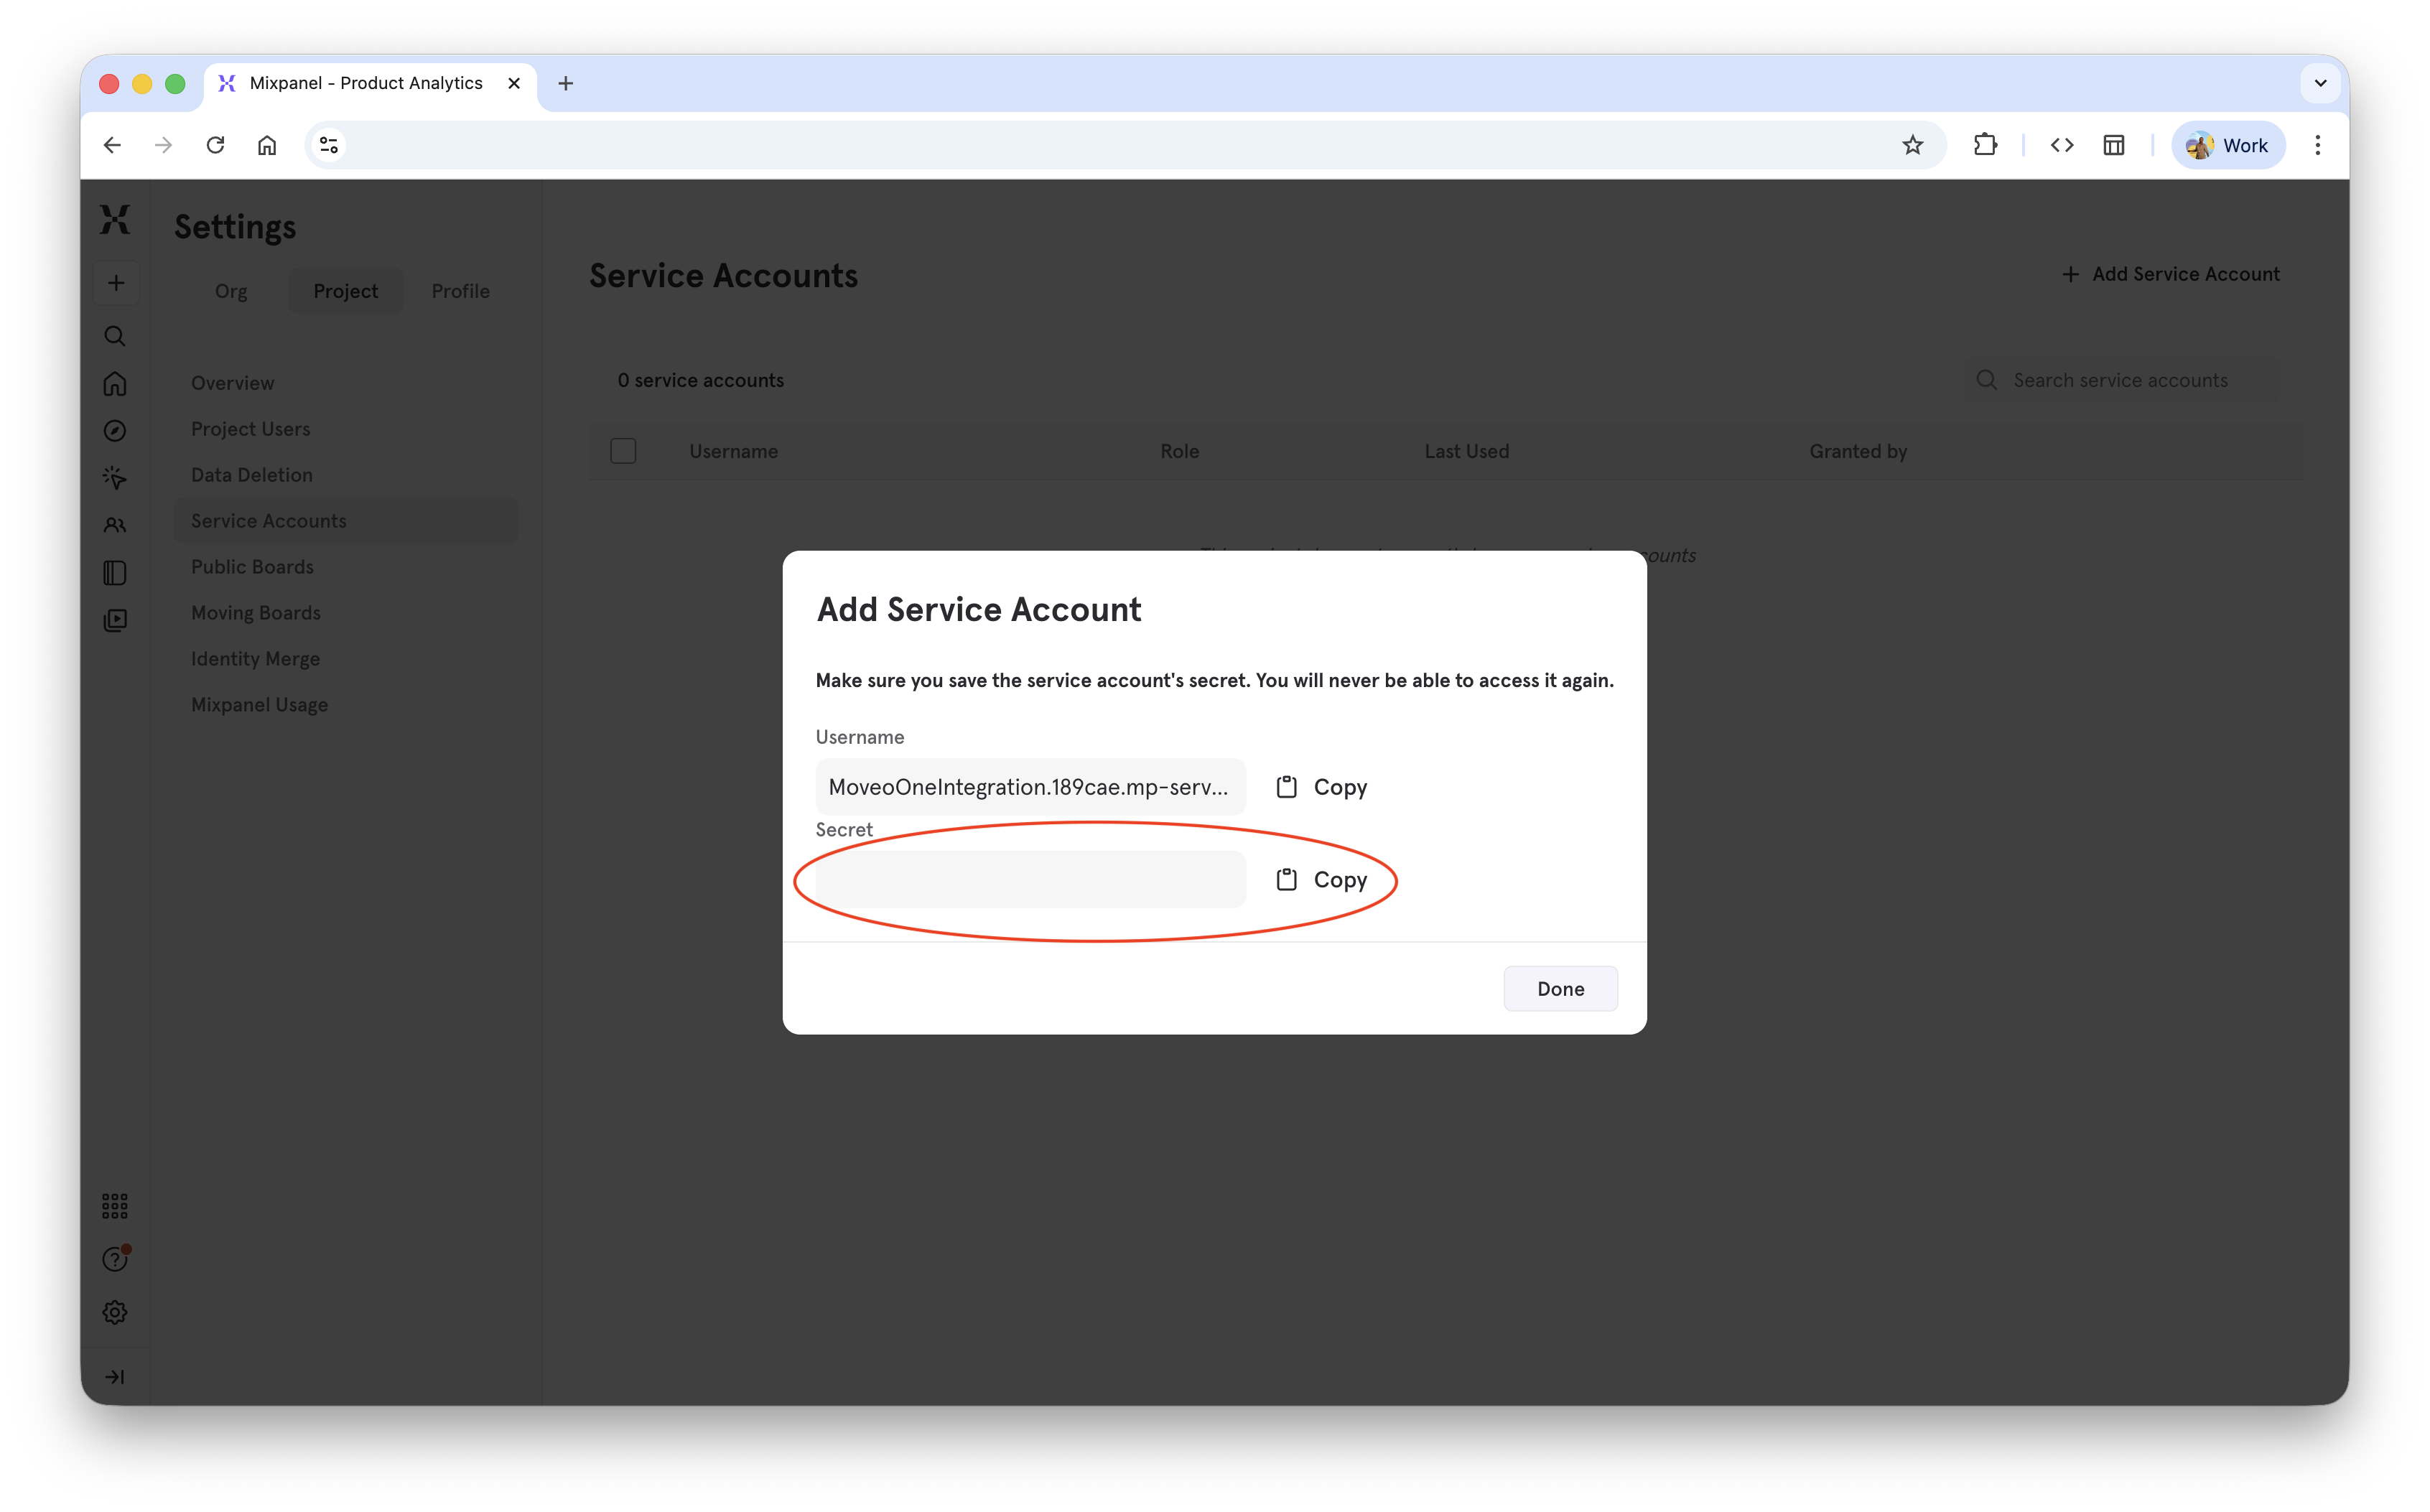Image resolution: width=2430 pixels, height=1512 pixels.
Task: Open the Boards panel icon in sidebar
Action: click(x=115, y=572)
